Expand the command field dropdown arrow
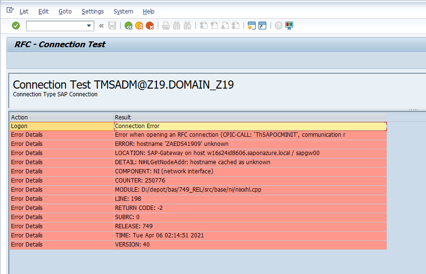The height and width of the screenshot is (274, 426). pos(89,26)
